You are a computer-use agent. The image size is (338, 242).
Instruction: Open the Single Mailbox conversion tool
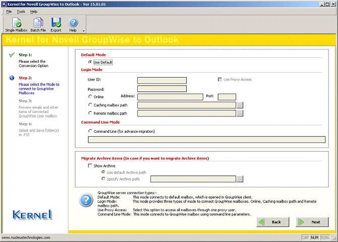click(x=16, y=25)
